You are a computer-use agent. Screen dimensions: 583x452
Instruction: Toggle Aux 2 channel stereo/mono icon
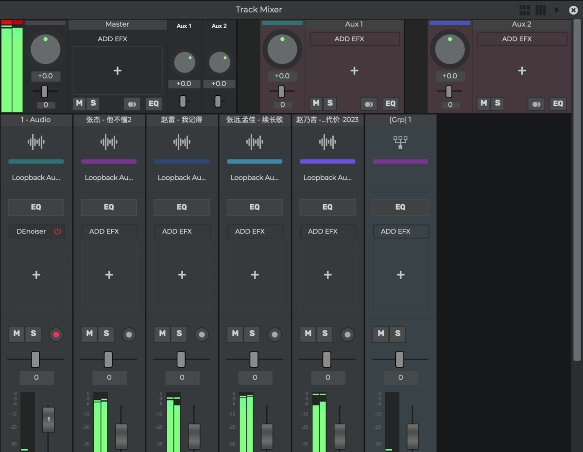point(536,104)
